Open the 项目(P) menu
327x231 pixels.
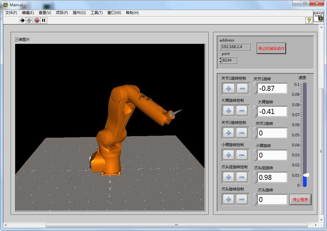(62, 13)
